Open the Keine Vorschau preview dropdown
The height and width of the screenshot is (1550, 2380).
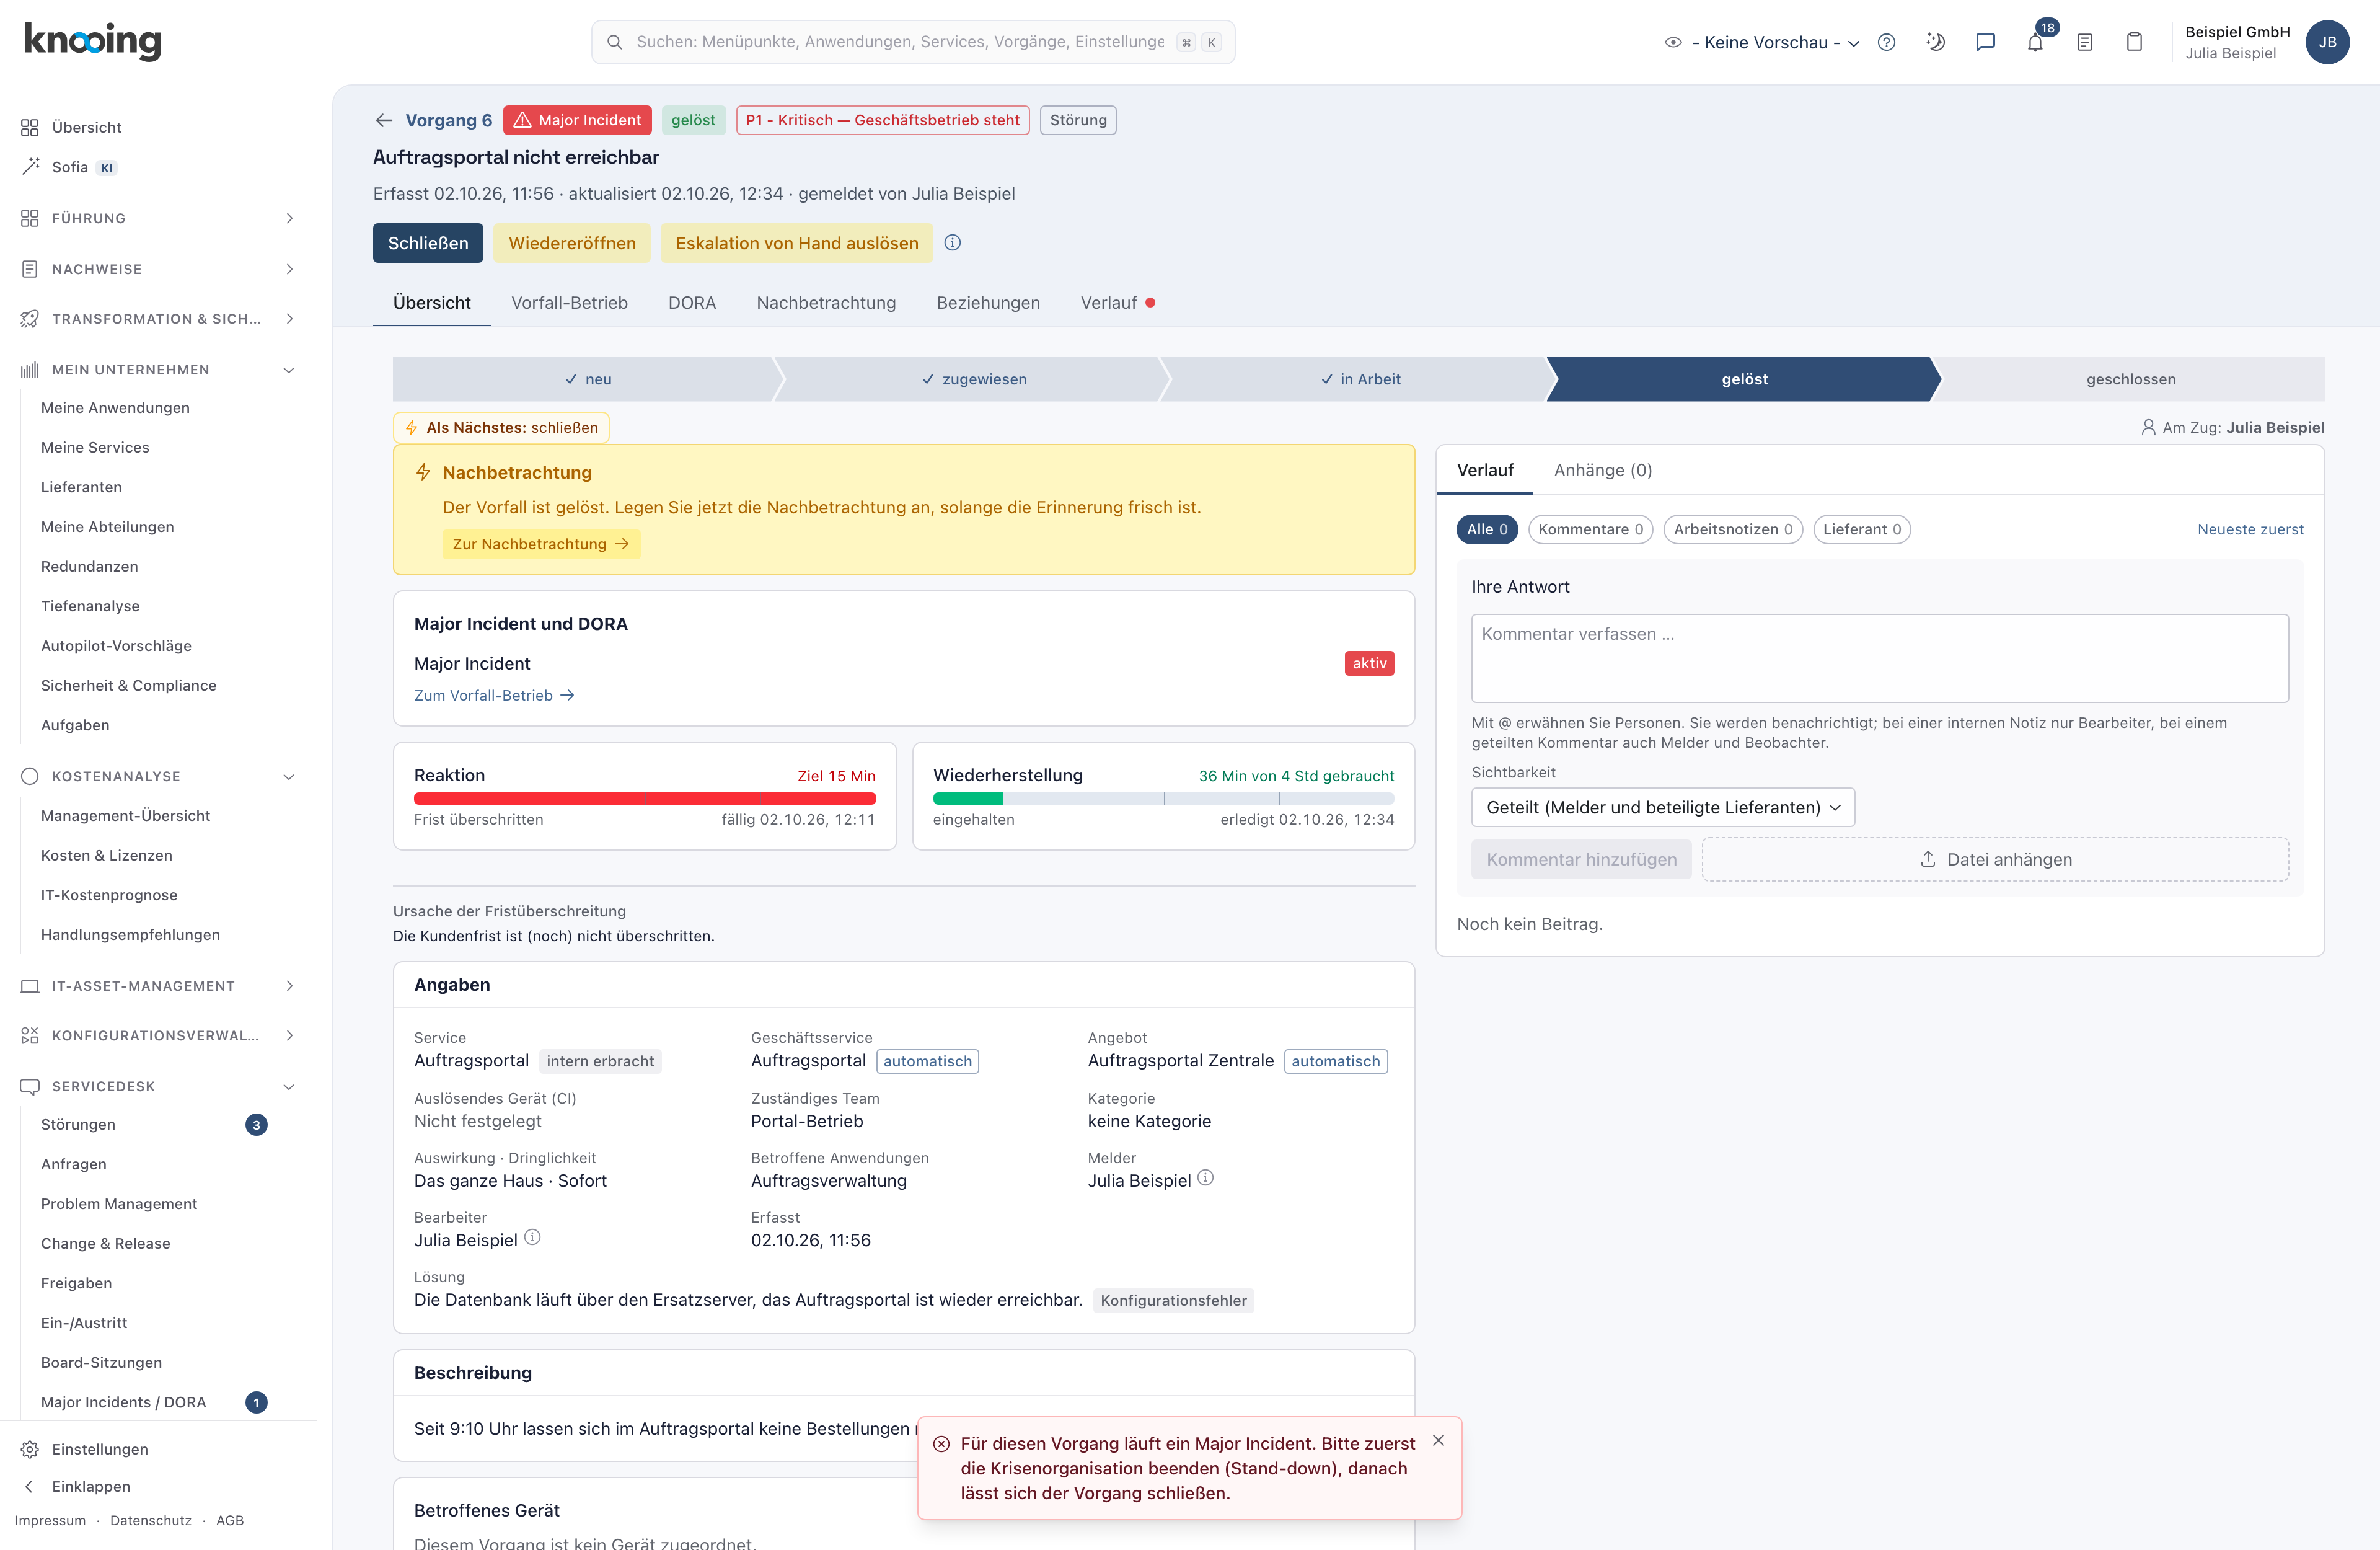click(x=1762, y=42)
